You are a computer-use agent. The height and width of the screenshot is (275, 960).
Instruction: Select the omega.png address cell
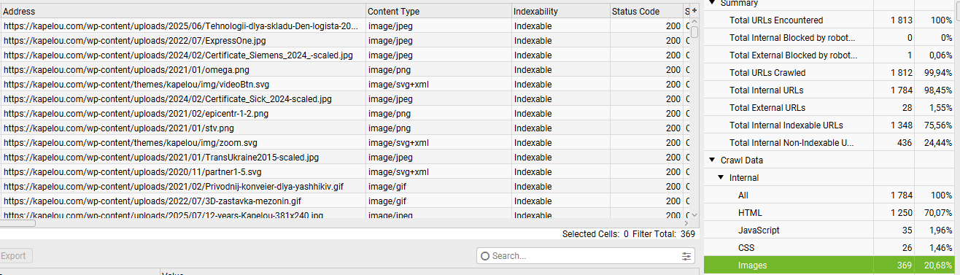coord(182,69)
